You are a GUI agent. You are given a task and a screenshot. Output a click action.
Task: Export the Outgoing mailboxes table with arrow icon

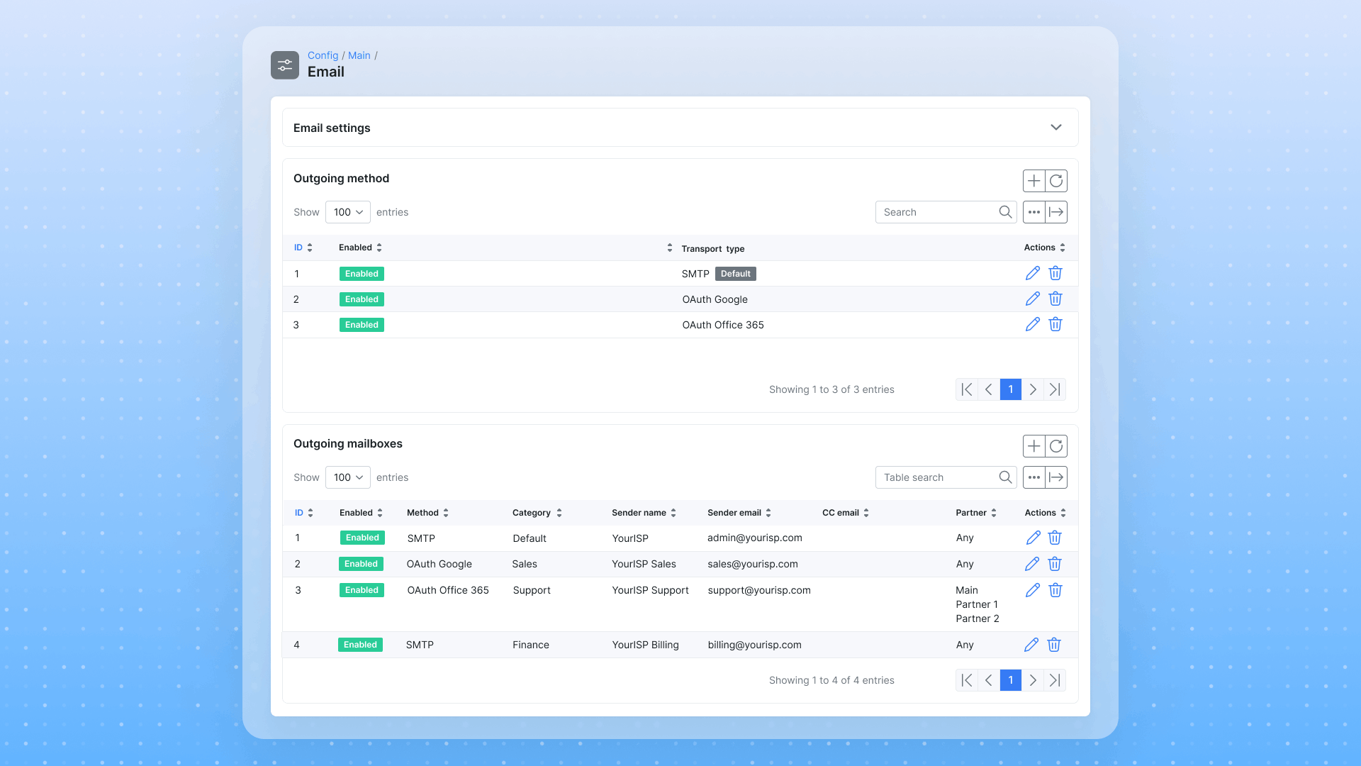tap(1056, 477)
